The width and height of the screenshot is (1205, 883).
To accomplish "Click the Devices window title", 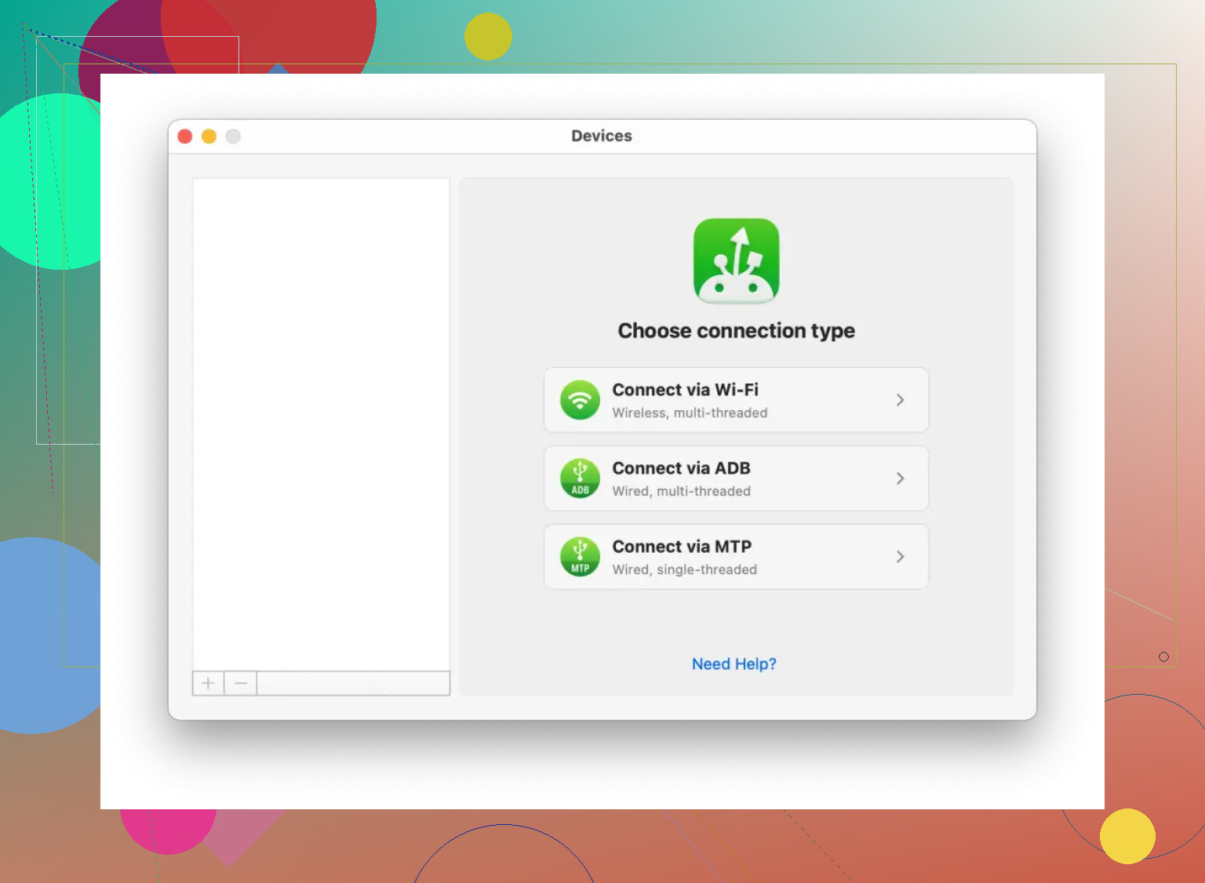I will [x=602, y=136].
